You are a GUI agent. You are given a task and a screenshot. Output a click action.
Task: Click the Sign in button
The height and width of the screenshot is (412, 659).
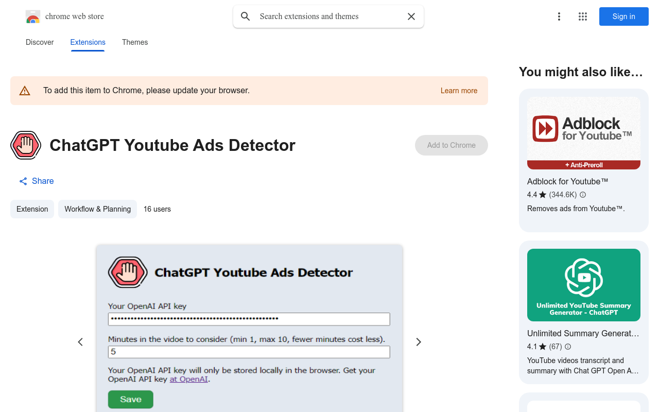coord(624,16)
